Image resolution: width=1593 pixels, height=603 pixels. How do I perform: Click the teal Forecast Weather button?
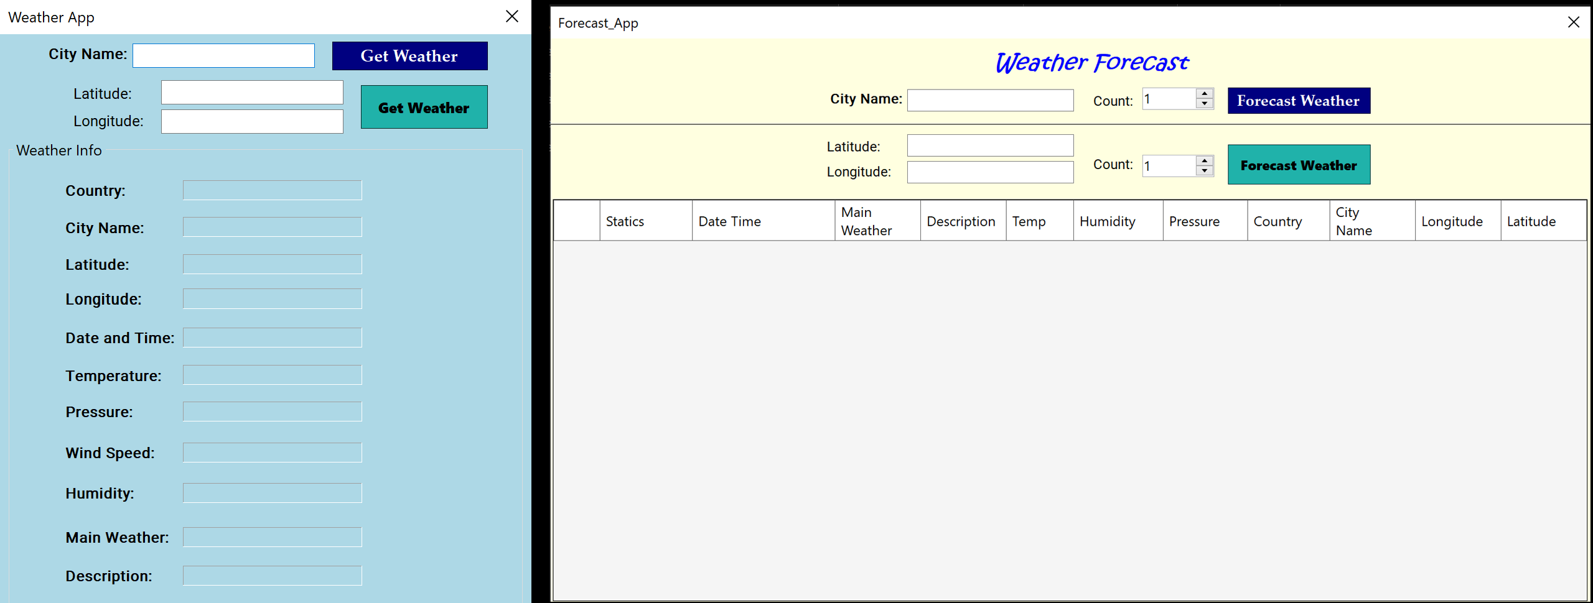tap(1299, 165)
